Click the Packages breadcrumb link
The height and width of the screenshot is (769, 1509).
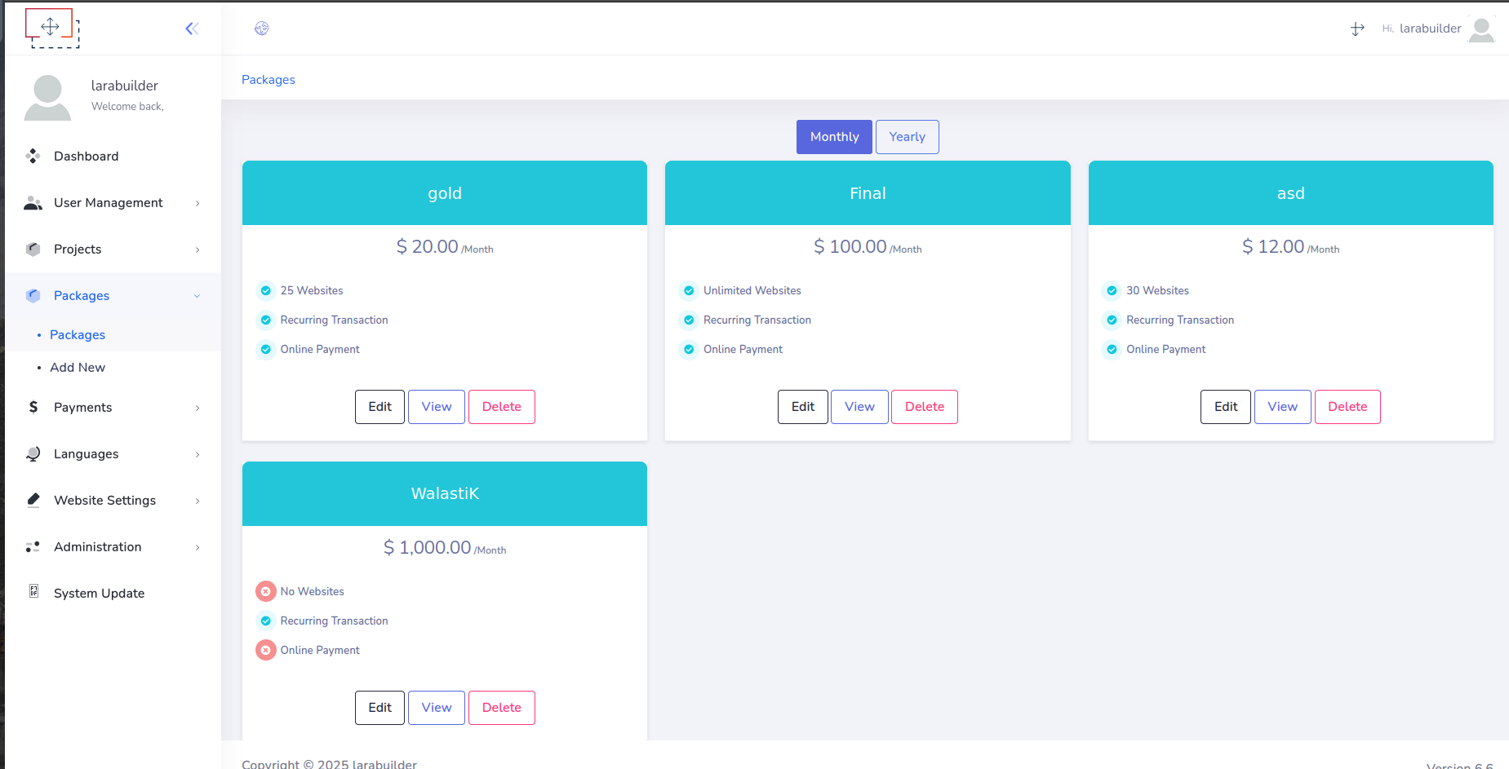(269, 80)
